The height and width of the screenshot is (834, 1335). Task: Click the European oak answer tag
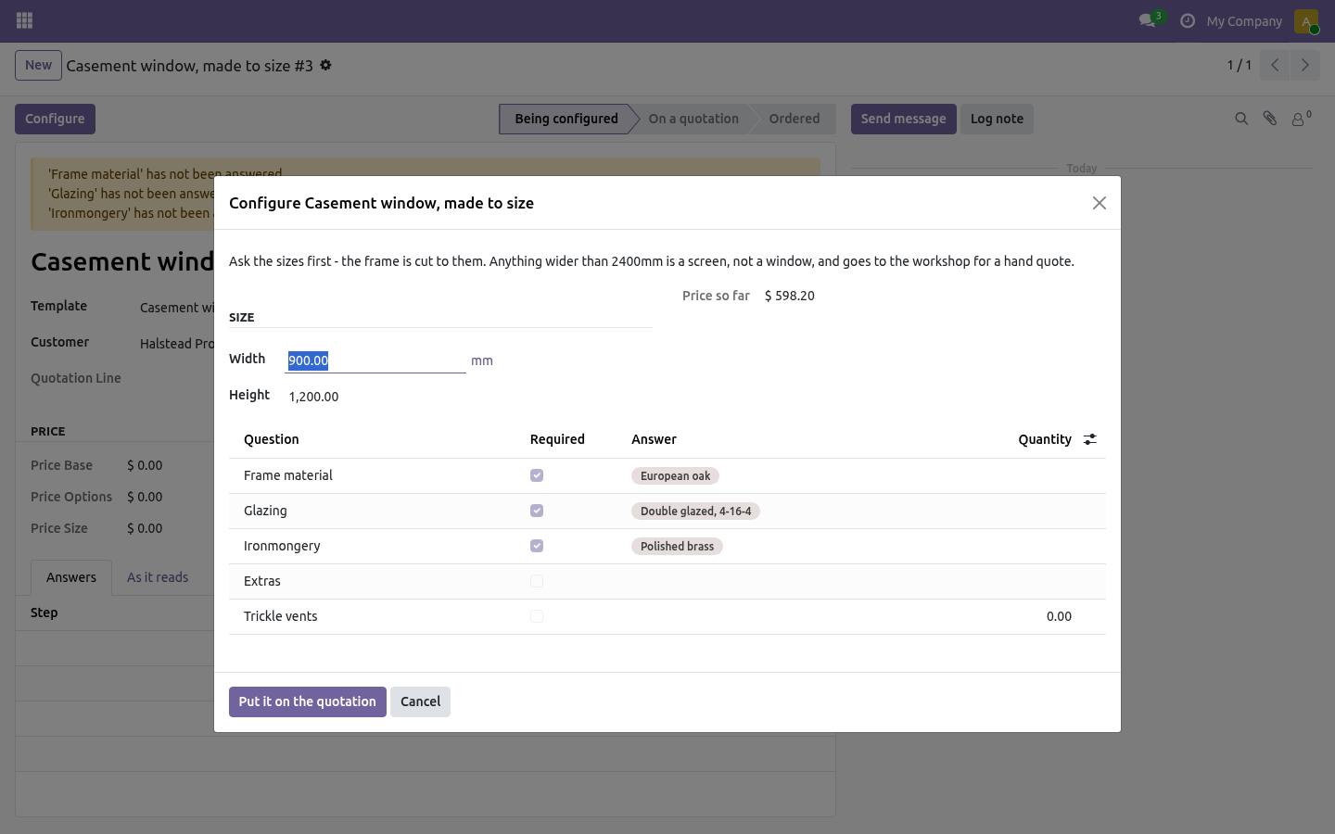675,475
